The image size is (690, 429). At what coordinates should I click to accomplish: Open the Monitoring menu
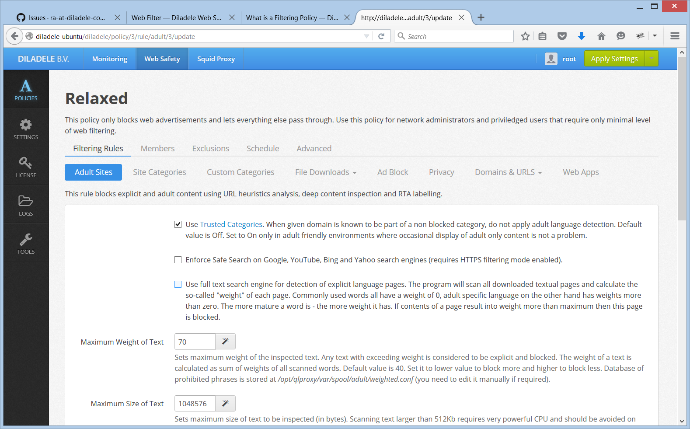pos(110,59)
